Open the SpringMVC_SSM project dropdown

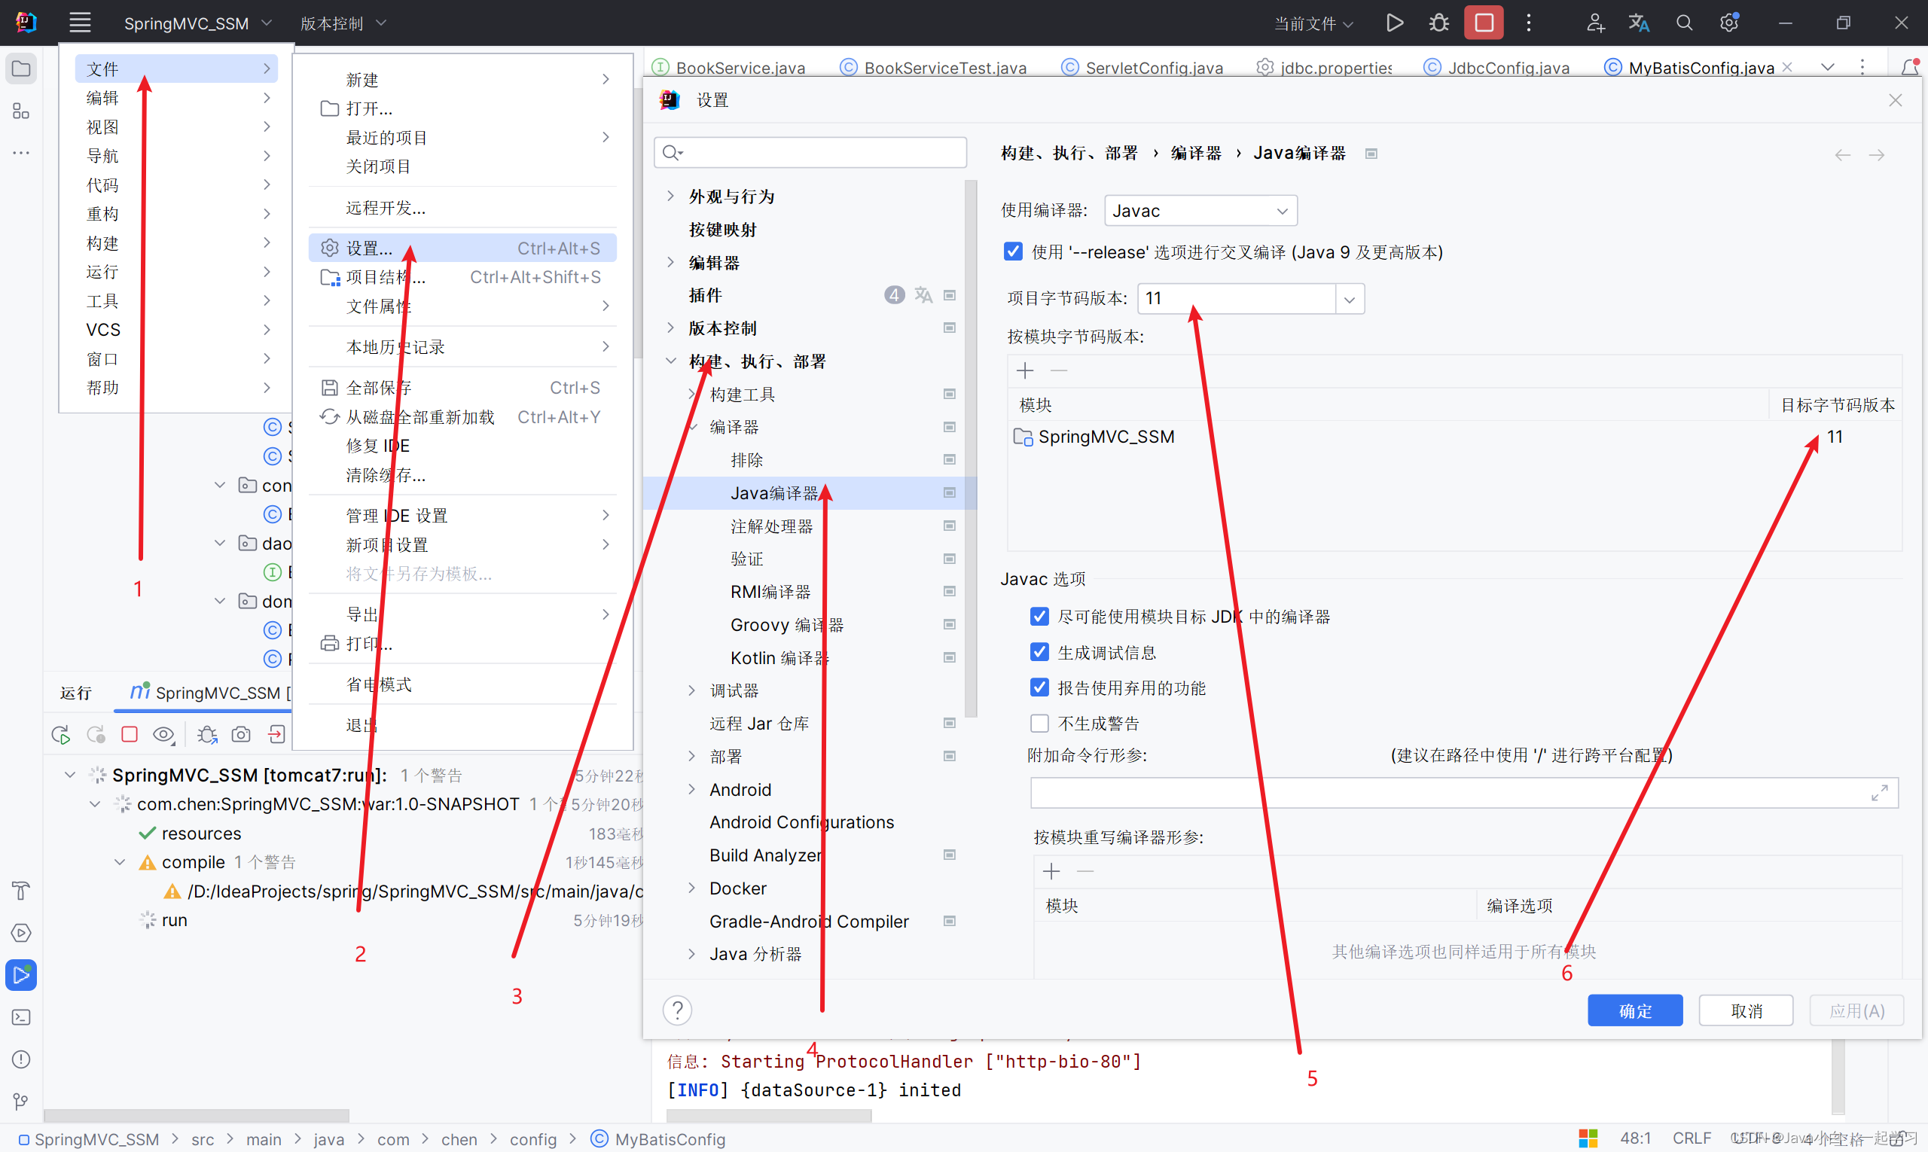[x=197, y=23]
